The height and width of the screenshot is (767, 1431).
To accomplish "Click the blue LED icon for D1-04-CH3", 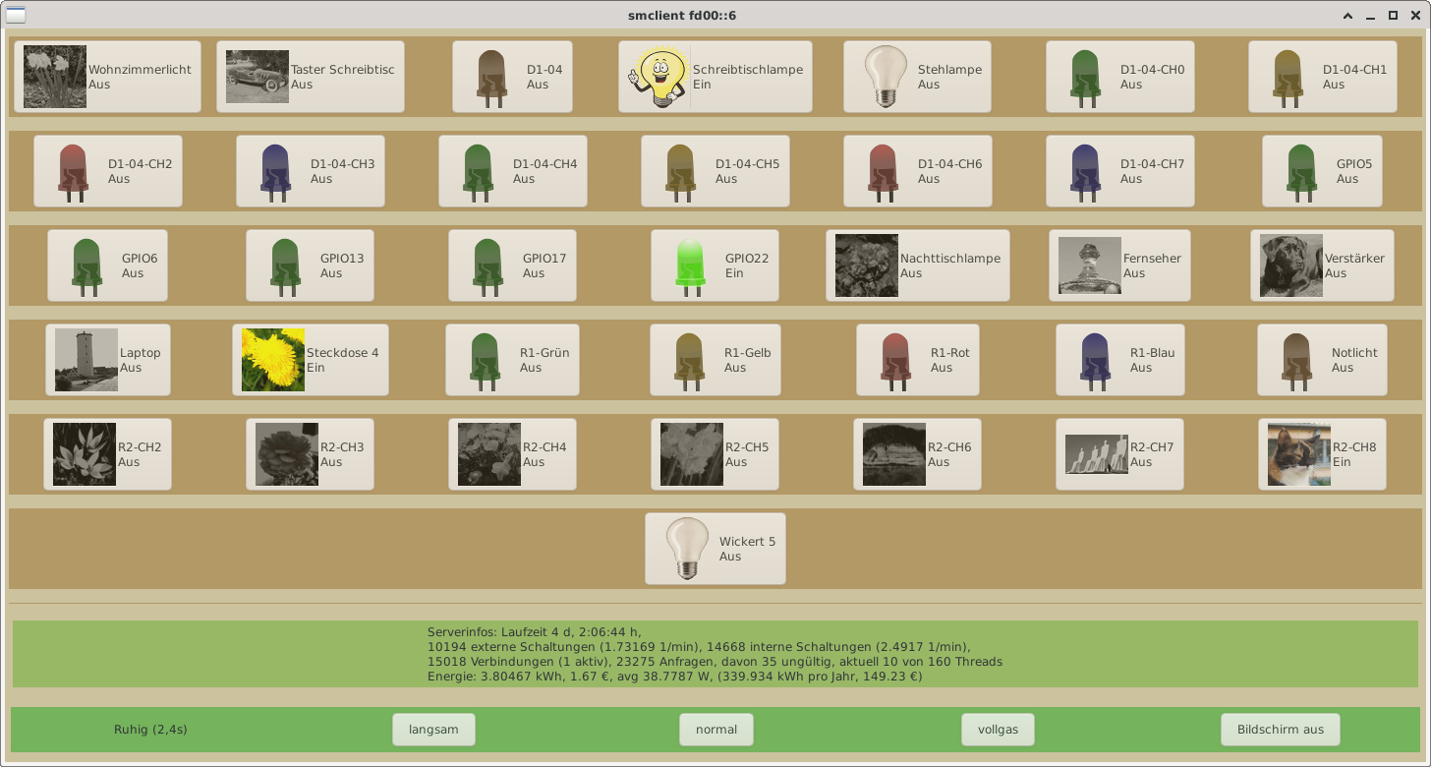I will pyautogui.click(x=275, y=171).
